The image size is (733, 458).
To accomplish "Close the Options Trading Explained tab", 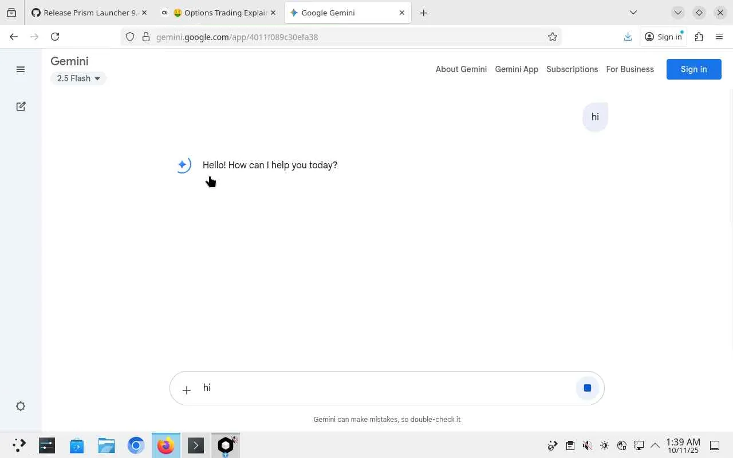I will (273, 13).
